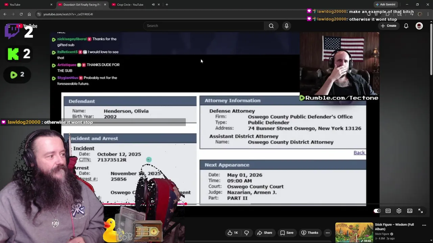Switch to the Crop Circle - YouTube tab
The width and height of the screenshot is (433, 243).
135,4
